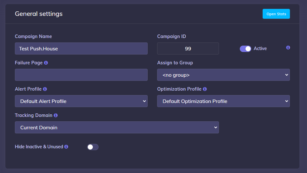Click the info icon beside Failure Page

coord(46,63)
